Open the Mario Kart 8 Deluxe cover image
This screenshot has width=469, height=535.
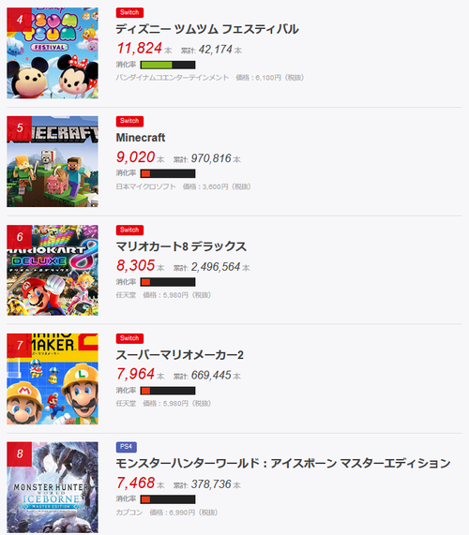click(x=53, y=270)
